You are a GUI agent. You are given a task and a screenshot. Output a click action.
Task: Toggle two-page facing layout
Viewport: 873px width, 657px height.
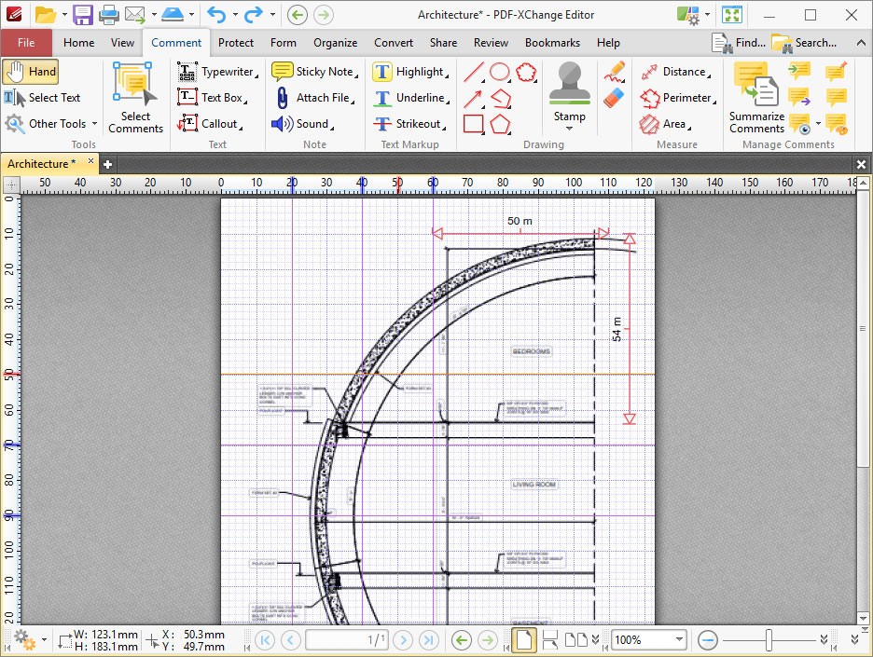pyautogui.click(x=575, y=639)
